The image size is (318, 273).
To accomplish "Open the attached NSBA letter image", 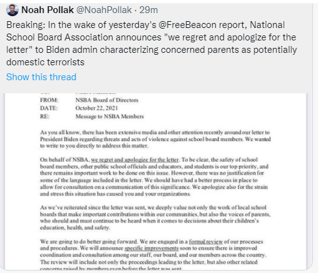I will (156, 182).
